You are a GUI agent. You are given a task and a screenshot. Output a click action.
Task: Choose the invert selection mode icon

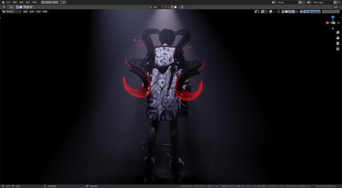[x=28, y=7]
